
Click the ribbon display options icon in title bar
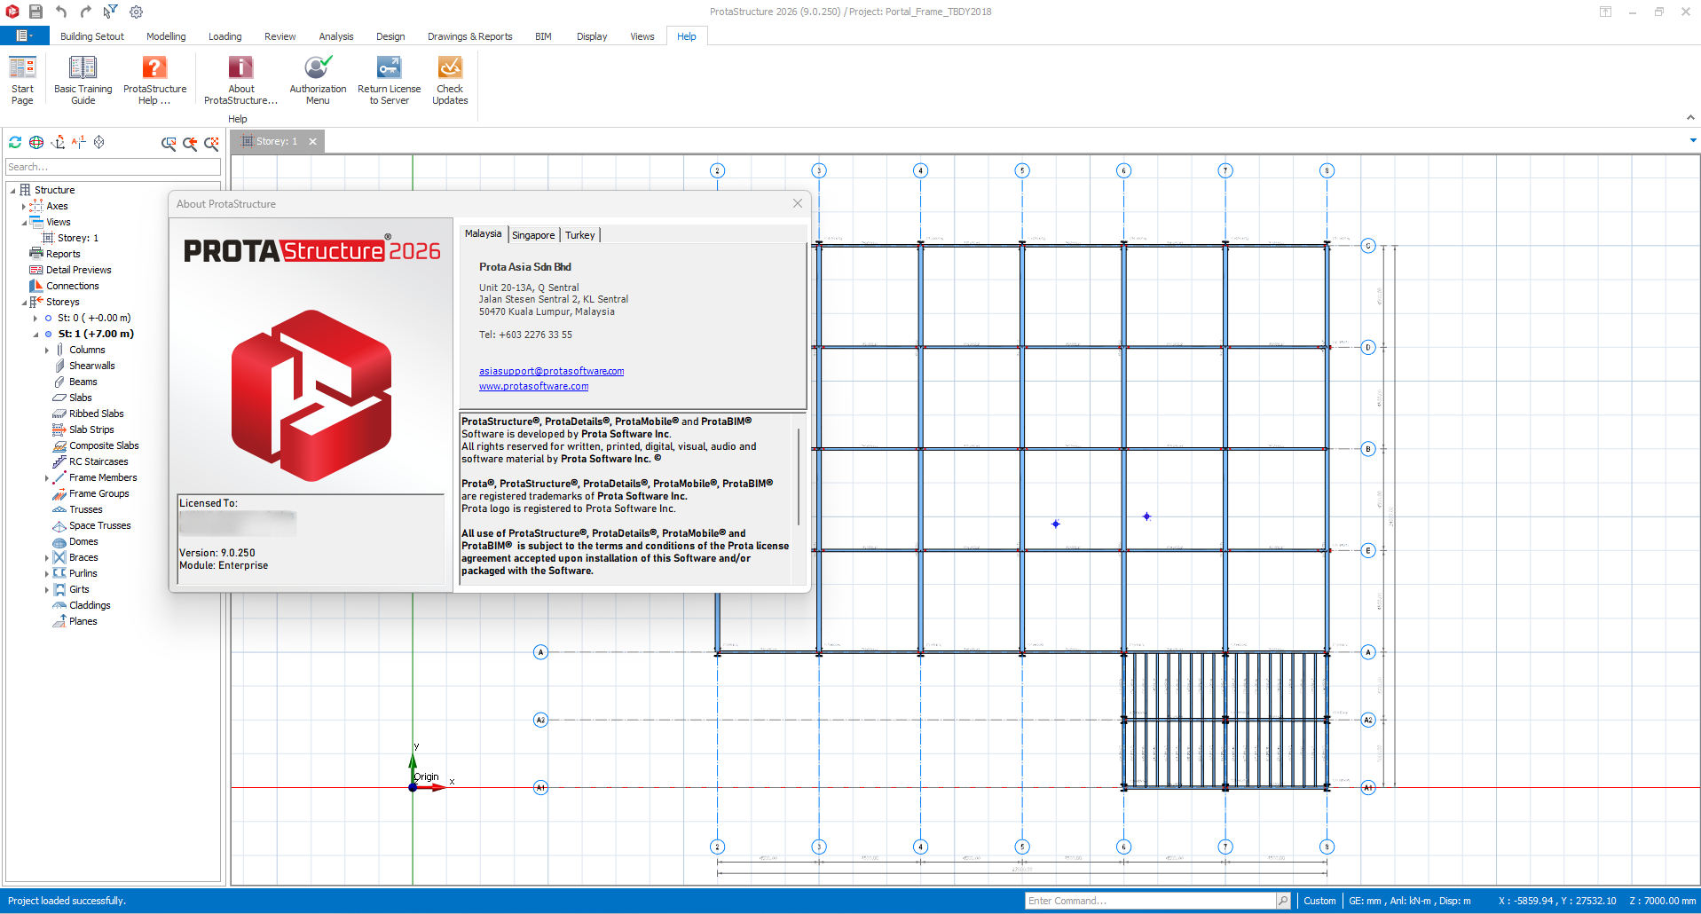tap(1605, 12)
